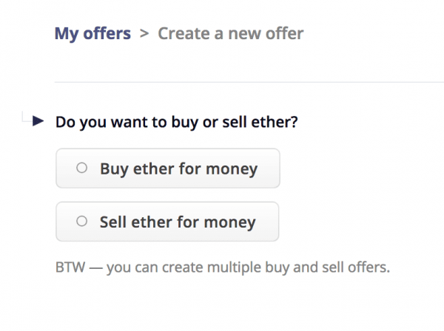Click the BTW note about multiple offers

coord(222,266)
